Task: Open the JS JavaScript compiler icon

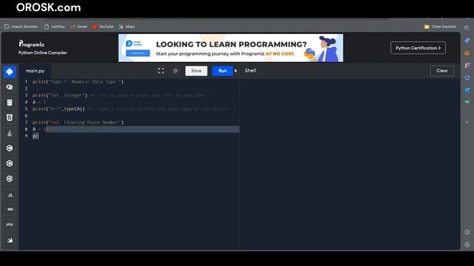Action: coord(10,195)
